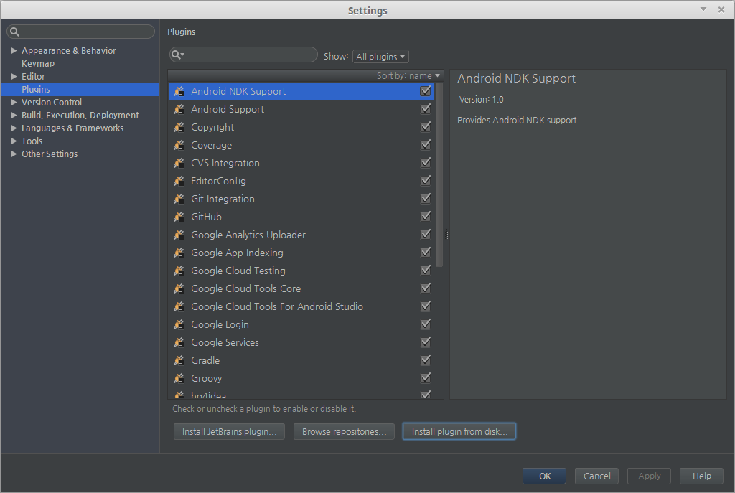Image resolution: width=735 pixels, height=493 pixels.
Task: Click the Android NDK Support plugin icon
Action: [x=179, y=91]
